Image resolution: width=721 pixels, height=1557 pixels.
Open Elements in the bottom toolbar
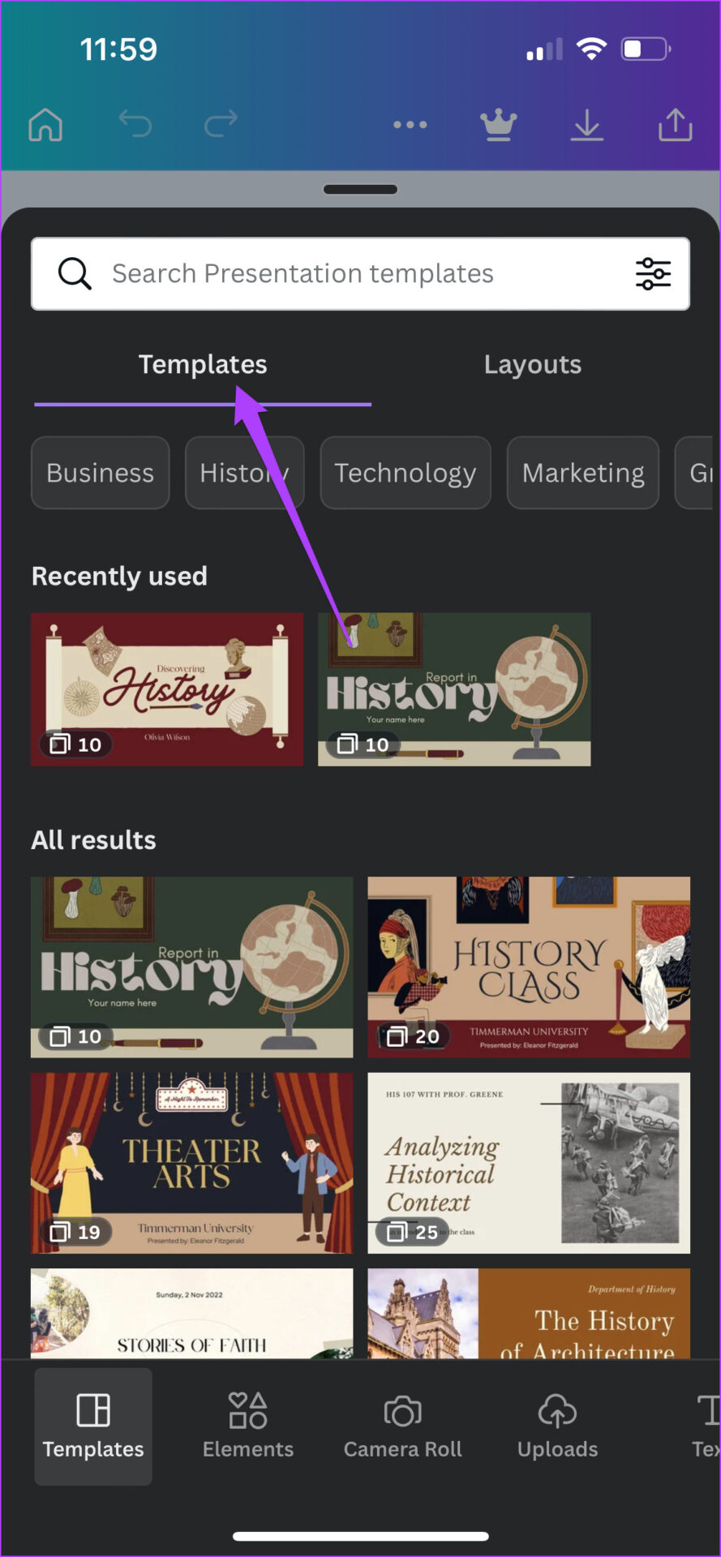click(x=248, y=1426)
